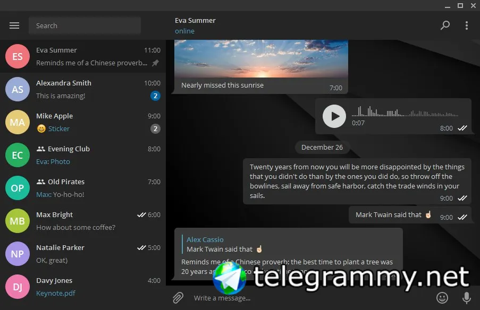This screenshot has width=480, height=310.
Task: Click read checkmarks on voice message
Action: 462,128
